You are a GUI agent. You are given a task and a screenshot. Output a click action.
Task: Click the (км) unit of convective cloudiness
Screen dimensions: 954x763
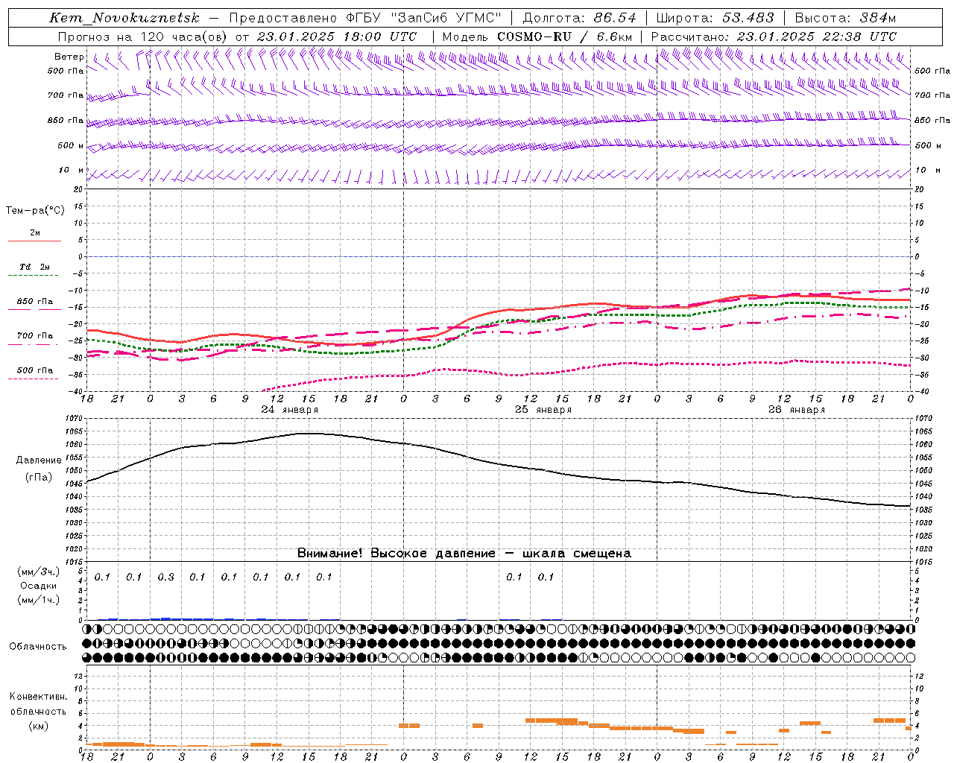click(x=39, y=726)
